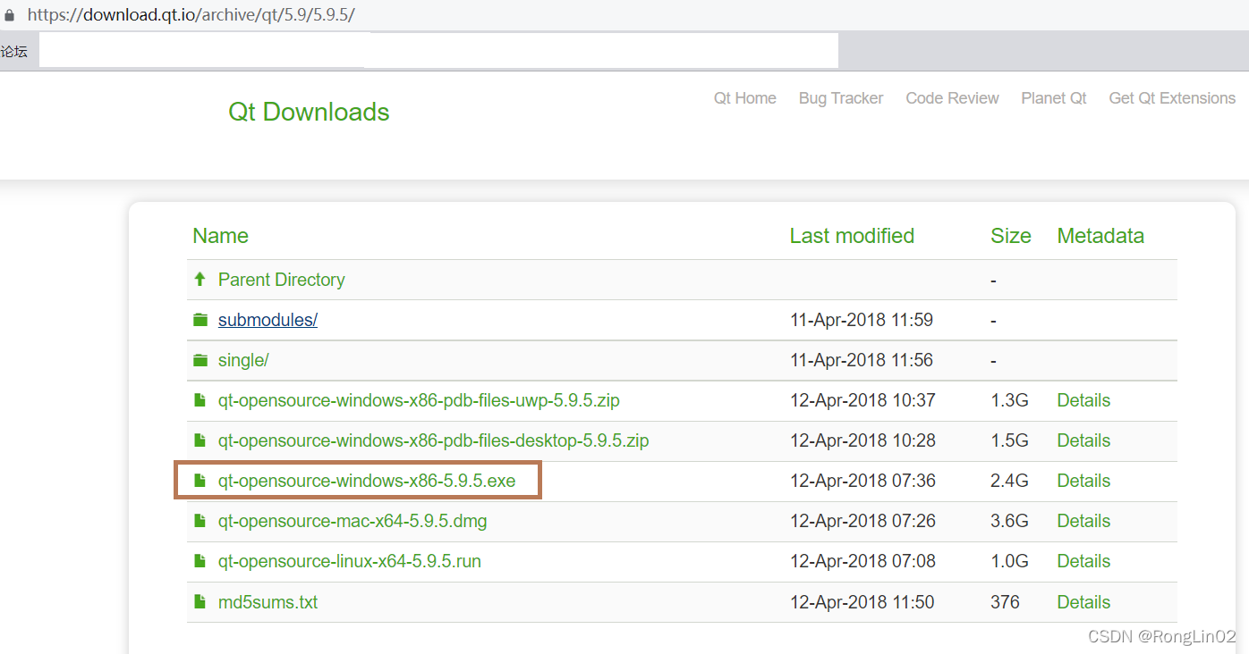View Details for linux-x64 run

1083,561
